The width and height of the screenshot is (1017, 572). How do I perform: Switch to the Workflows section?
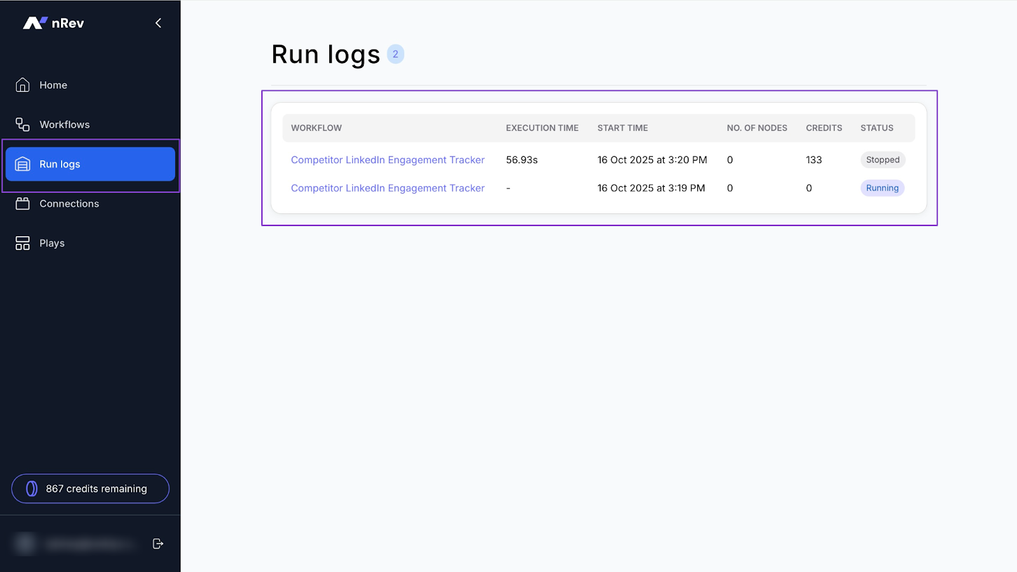coord(64,124)
